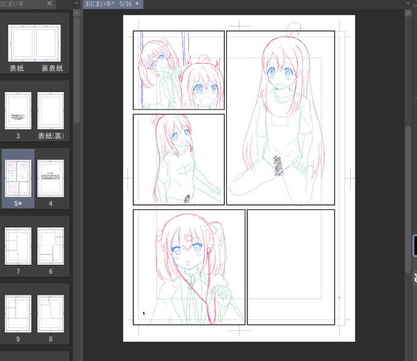Select the page 7 thumbnail
417x361 pixels.
tap(18, 246)
